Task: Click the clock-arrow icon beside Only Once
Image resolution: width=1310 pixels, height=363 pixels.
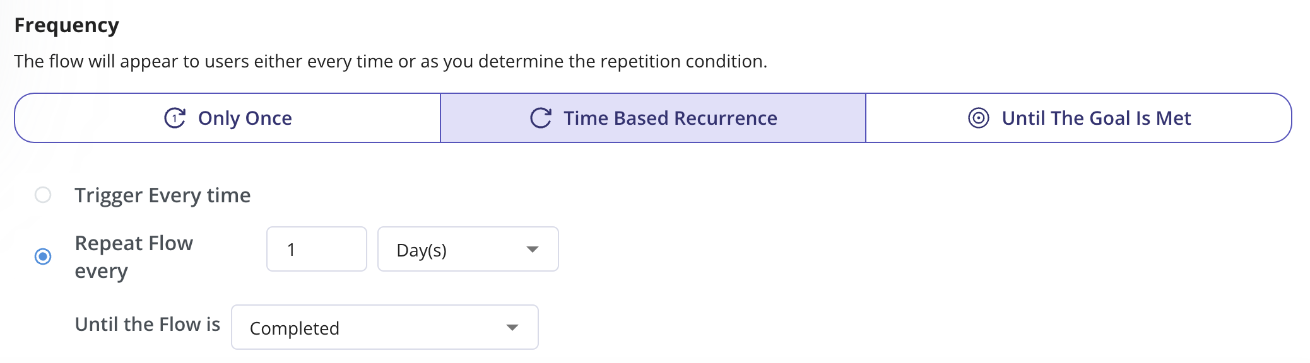Action: [x=175, y=118]
